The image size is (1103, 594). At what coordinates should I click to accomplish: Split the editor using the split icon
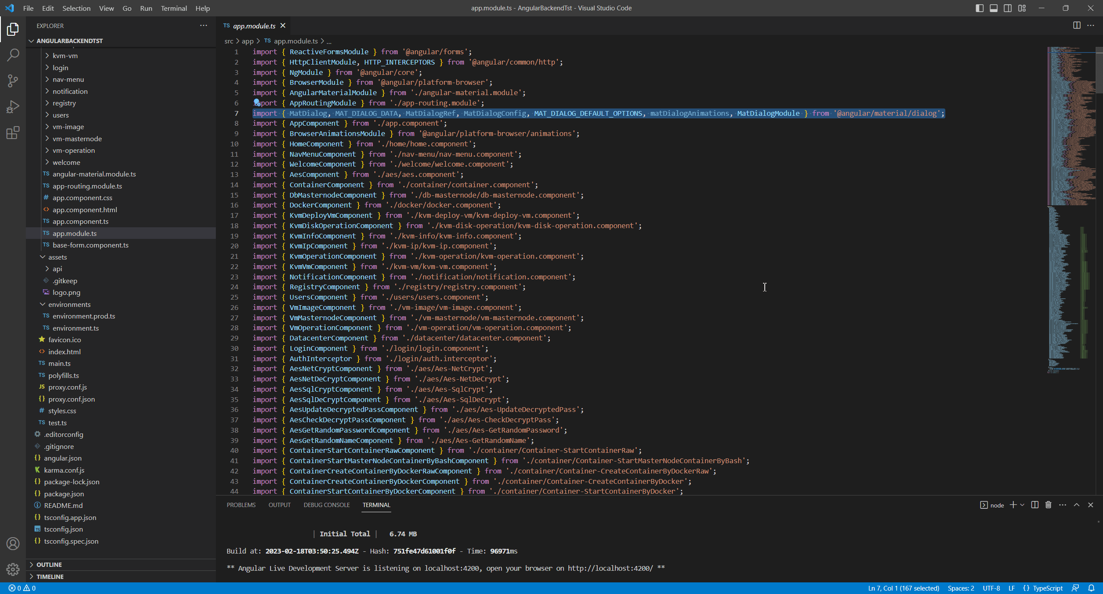pos(1077,25)
